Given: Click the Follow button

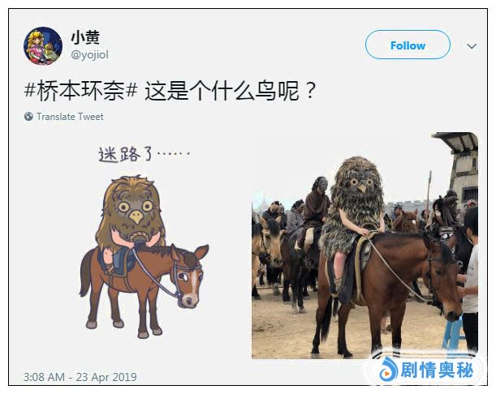Looking at the screenshot, I should [408, 45].
